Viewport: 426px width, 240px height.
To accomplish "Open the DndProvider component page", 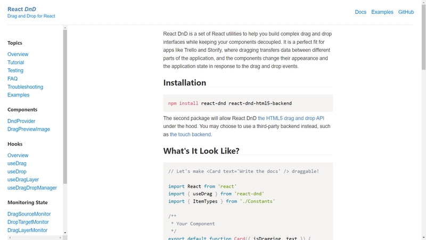I will (x=21, y=121).
